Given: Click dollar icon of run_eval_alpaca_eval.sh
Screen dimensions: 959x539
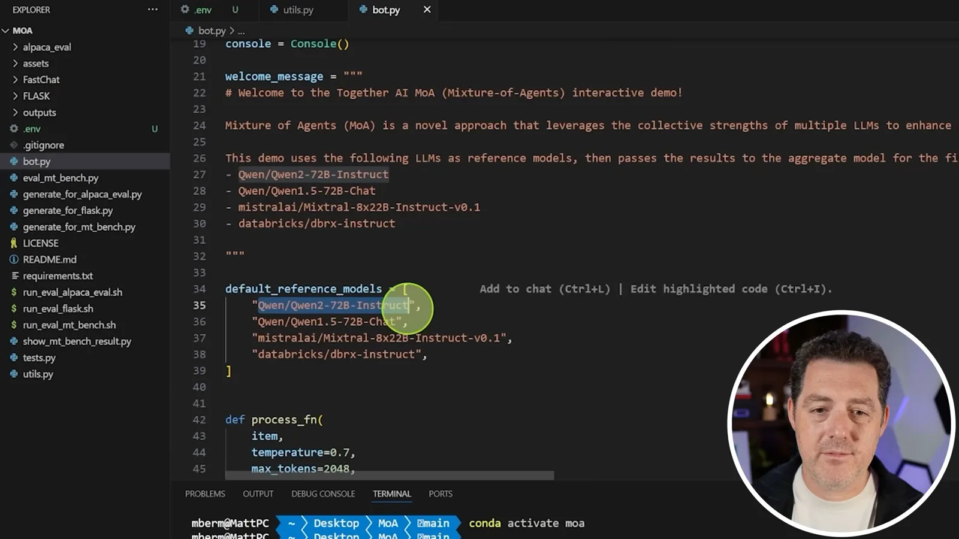Looking at the screenshot, I should (14, 292).
